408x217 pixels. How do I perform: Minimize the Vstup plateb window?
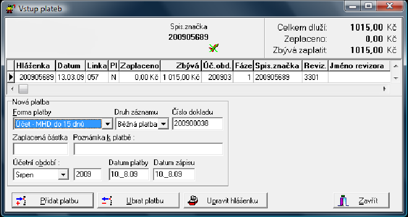tap(353, 6)
